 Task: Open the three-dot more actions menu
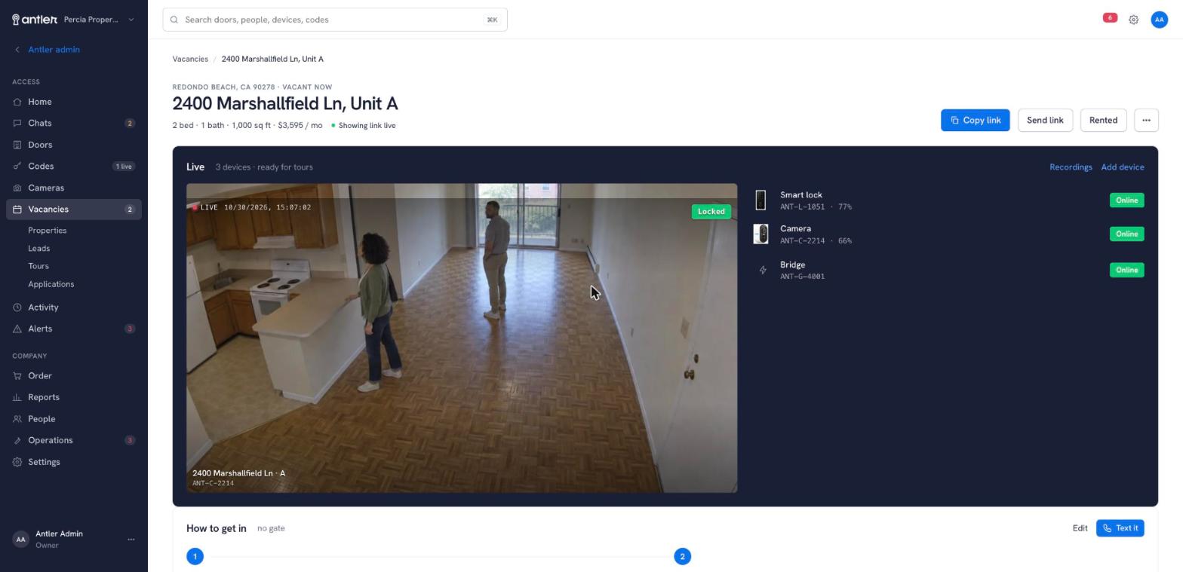coord(1146,121)
